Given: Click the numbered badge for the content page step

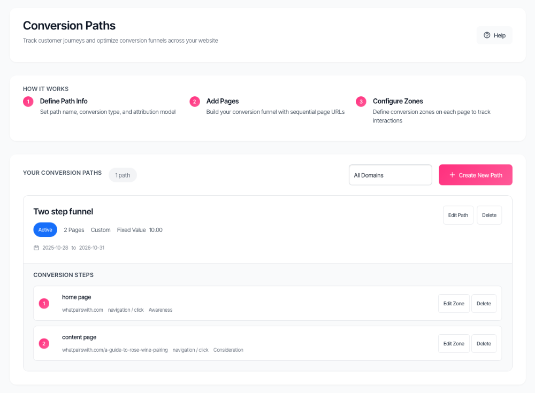Looking at the screenshot, I should pos(44,343).
